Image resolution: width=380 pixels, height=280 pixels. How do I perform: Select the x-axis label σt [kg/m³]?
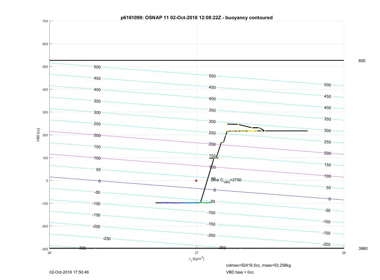(x=196, y=259)
